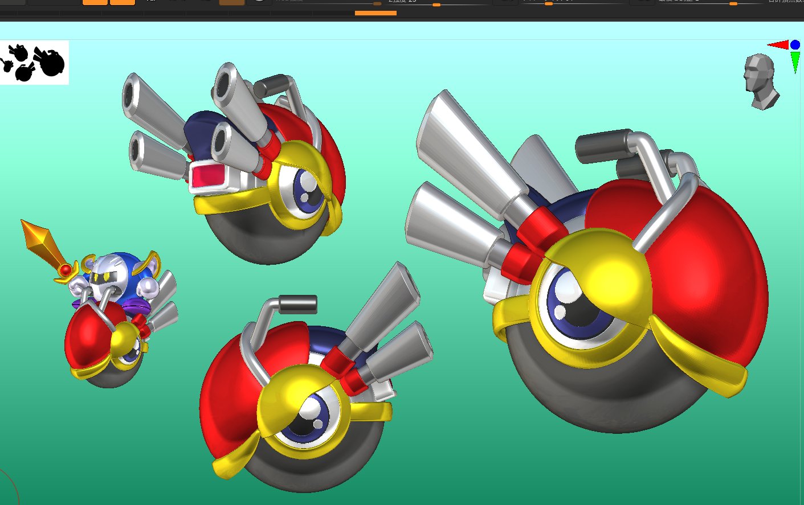This screenshot has width=804, height=505.
Task: Click the blue Z-axis dot
Action: click(x=795, y=44)
